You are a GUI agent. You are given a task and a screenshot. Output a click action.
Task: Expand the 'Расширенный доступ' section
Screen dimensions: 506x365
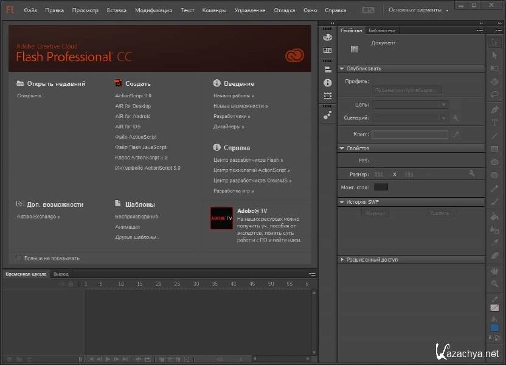(342, 260)
